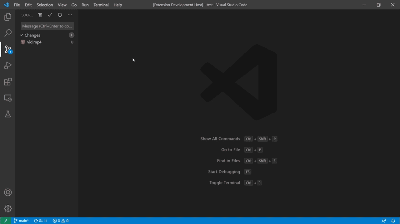Open the Search view icon
Viewport: 400px width, 224px height.
[x=8, y=33]
